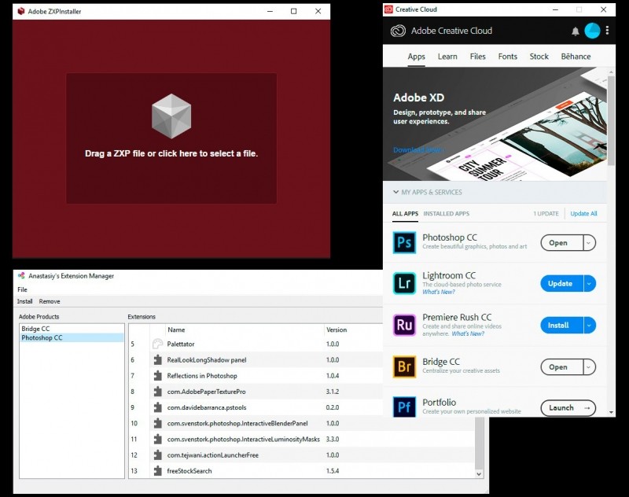
Task: Click the RealLookLongShadow panel plugin icon
Action: (x=158, y=360)
